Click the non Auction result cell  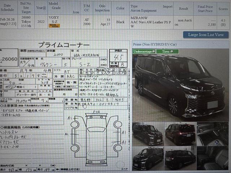(x=183, y=22)
